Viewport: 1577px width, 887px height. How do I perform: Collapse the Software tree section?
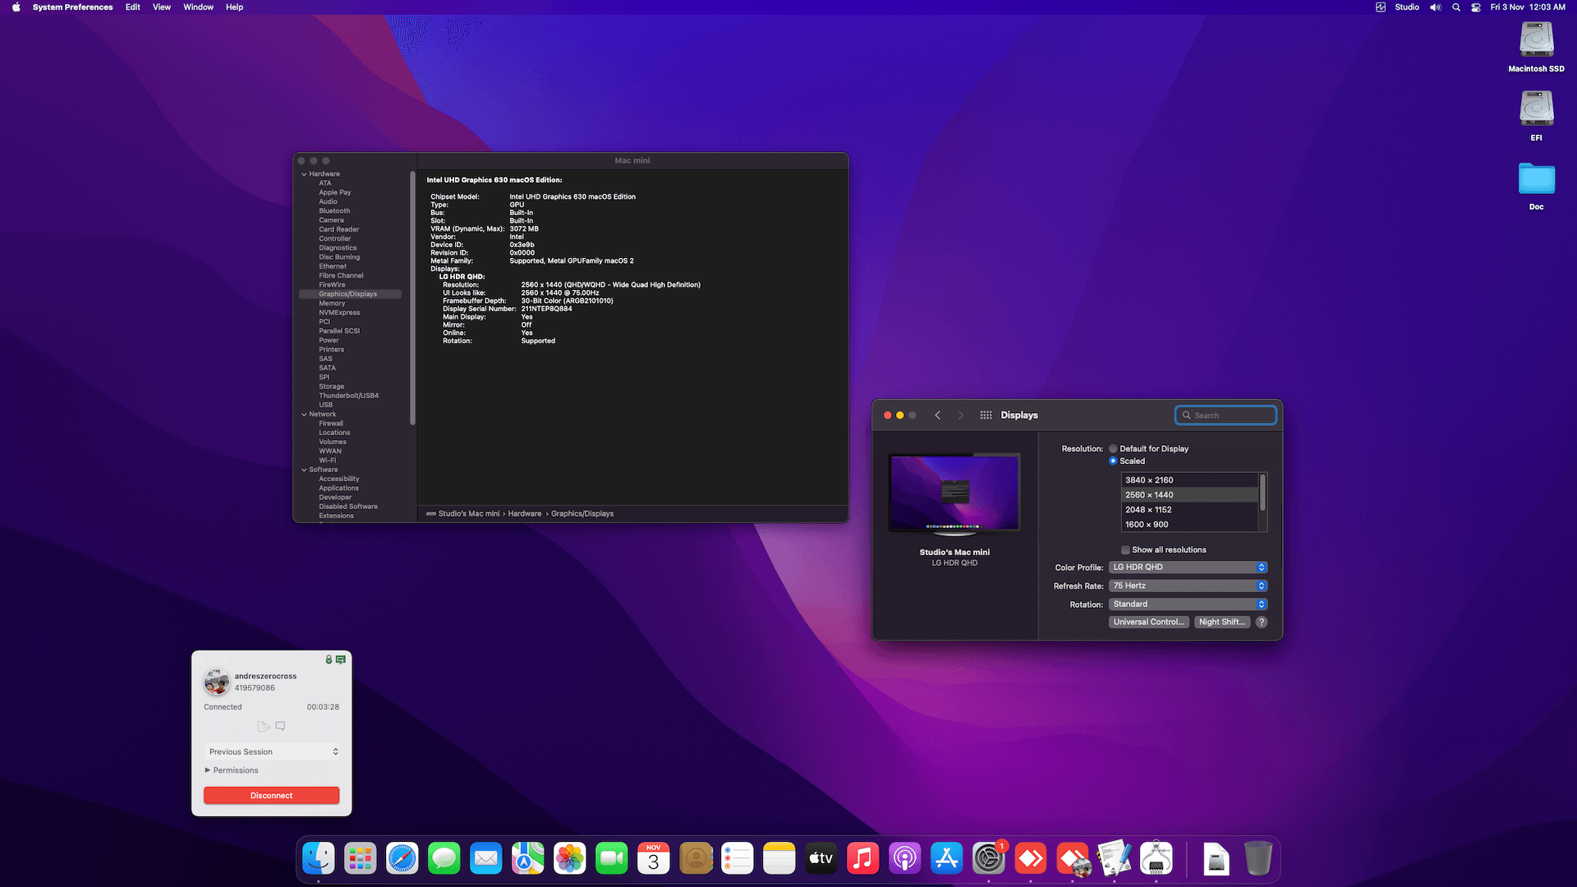304,470
